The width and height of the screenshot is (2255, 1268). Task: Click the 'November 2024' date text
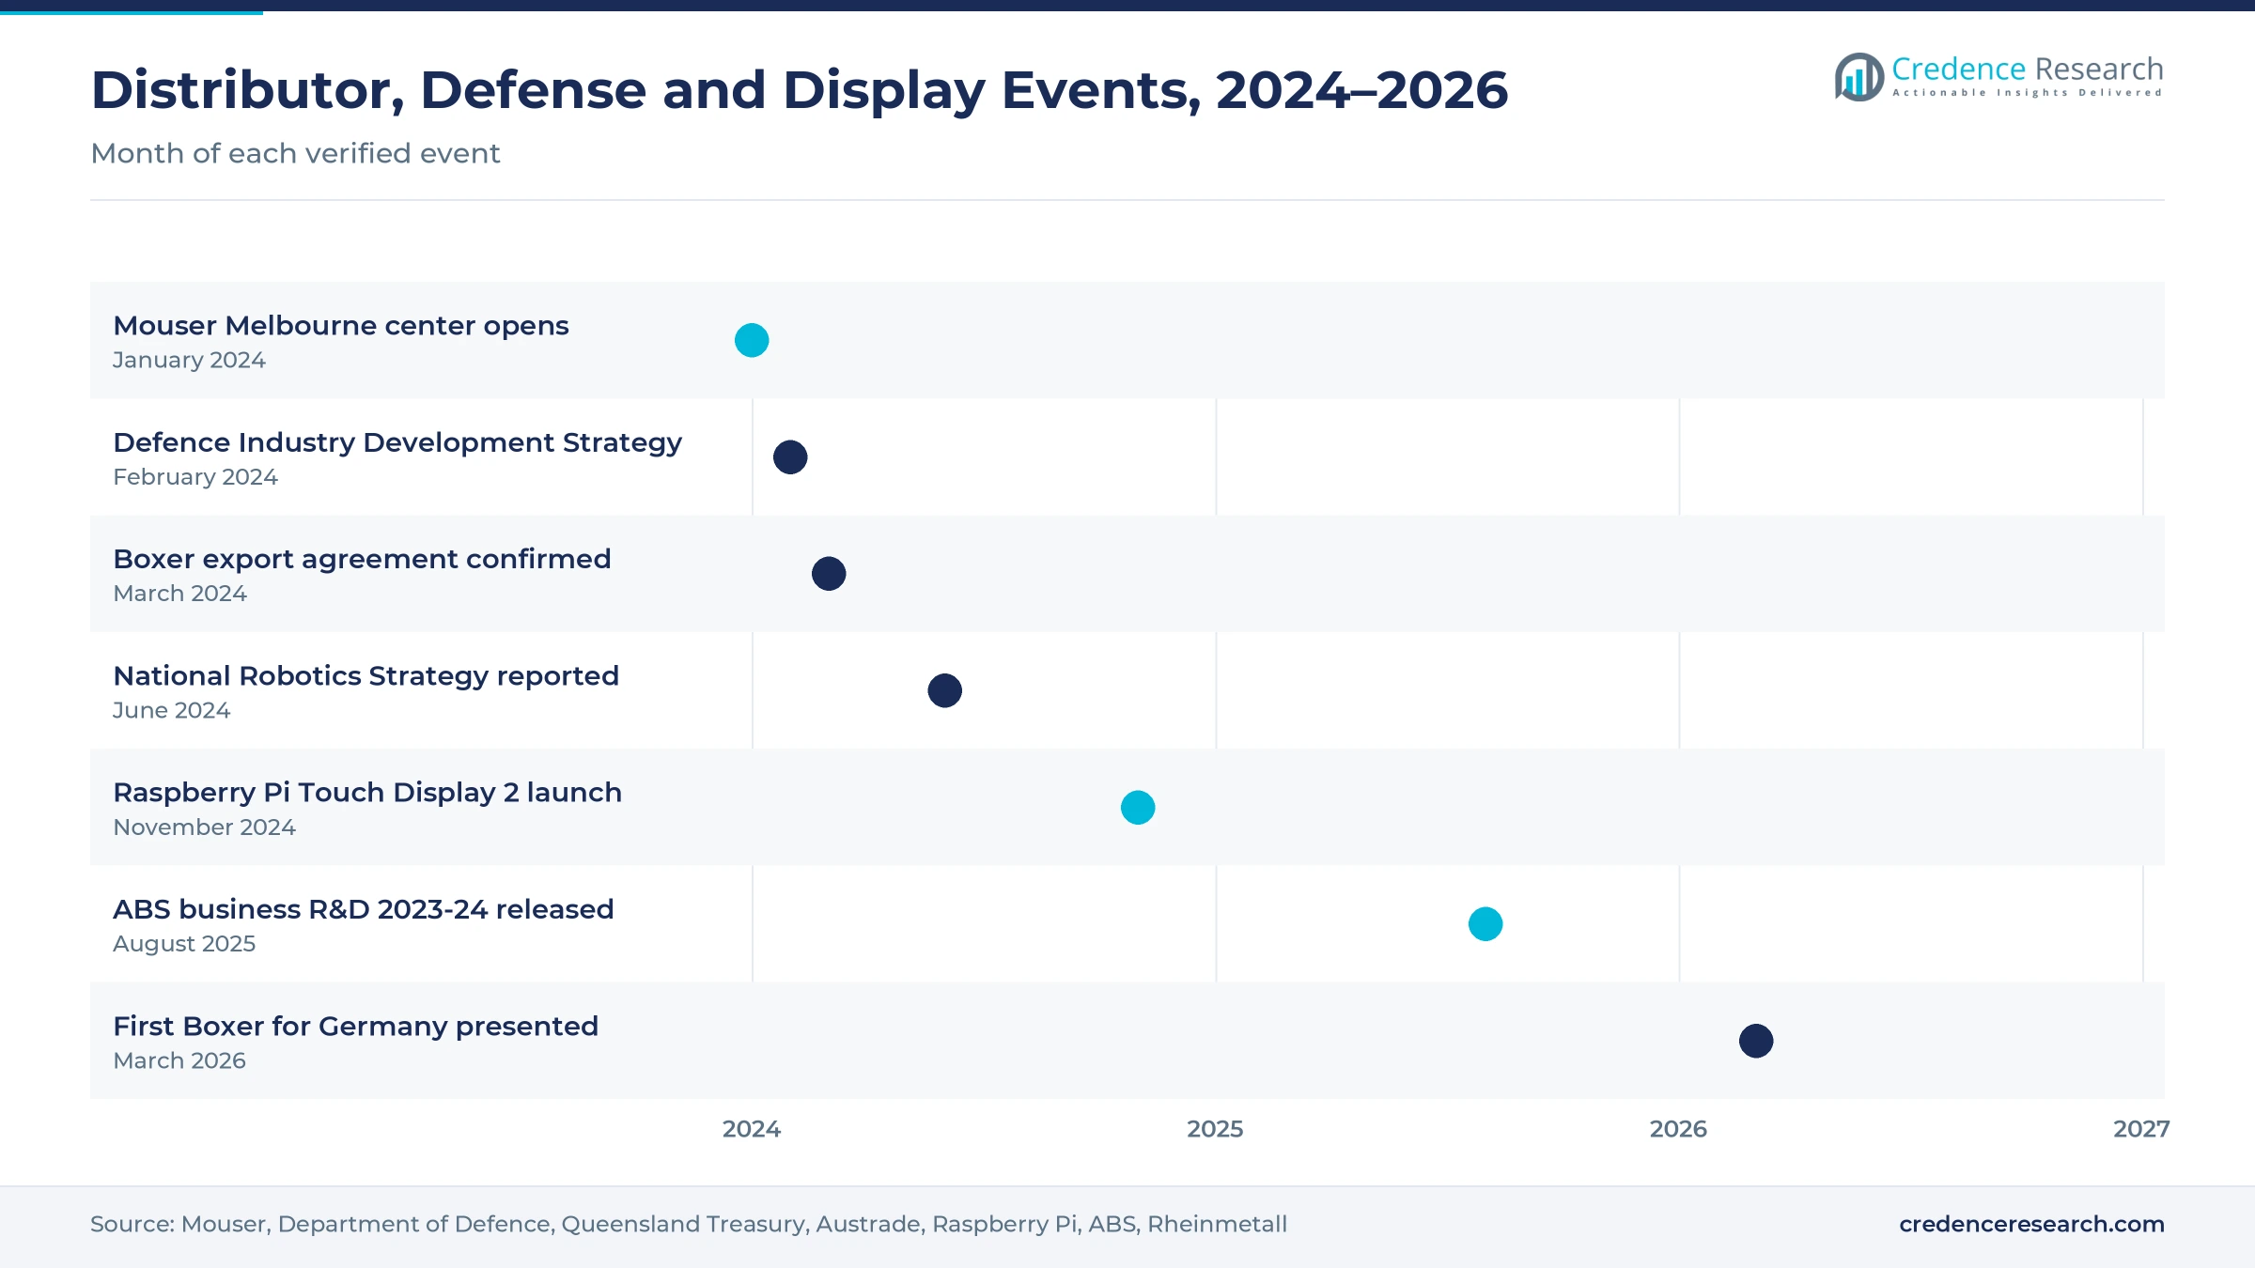coord(204,827)
